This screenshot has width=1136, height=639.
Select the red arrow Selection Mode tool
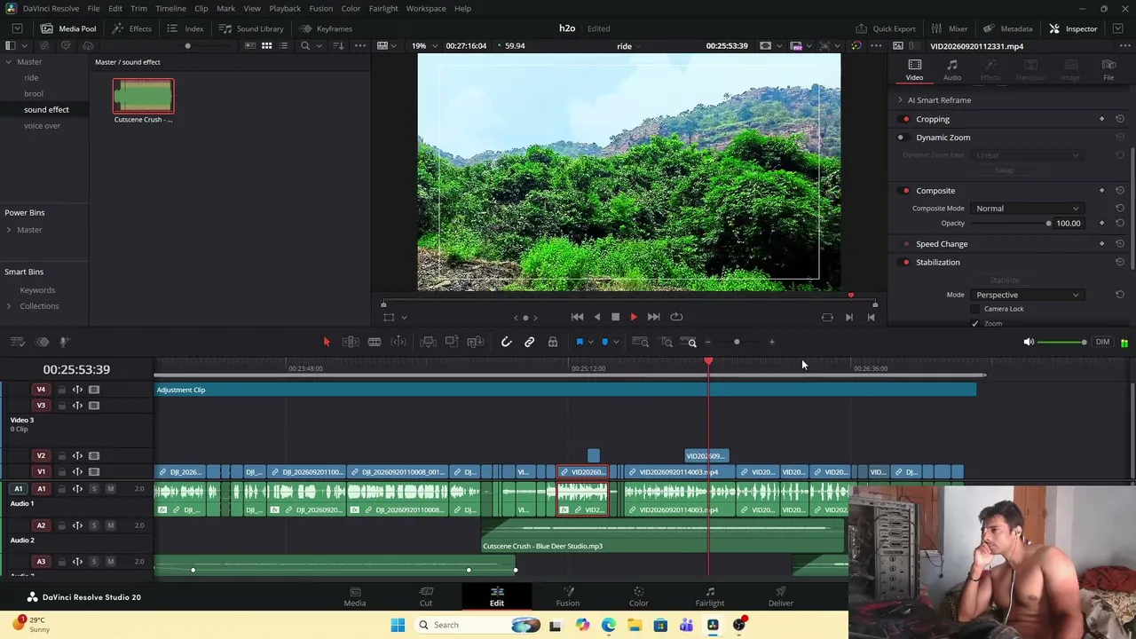(x=326, y=342)
